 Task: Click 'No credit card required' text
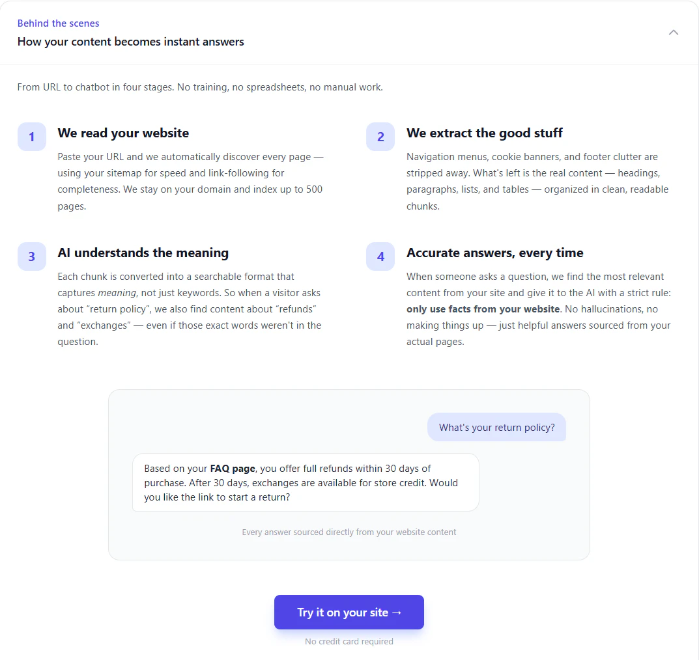349,641
